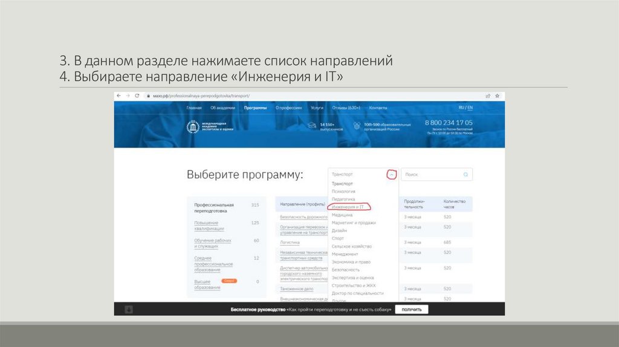This screenshot has height=347, width=619.
Task: Open the О профессиях menu item
Action: coord(288,108)
